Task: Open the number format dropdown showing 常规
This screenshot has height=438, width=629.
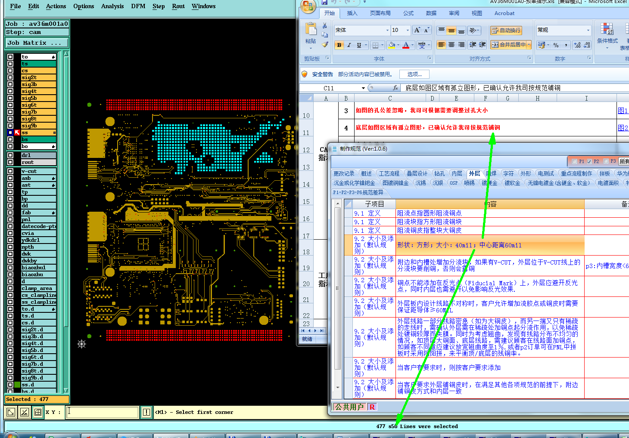Action: [x=588, y=30]
